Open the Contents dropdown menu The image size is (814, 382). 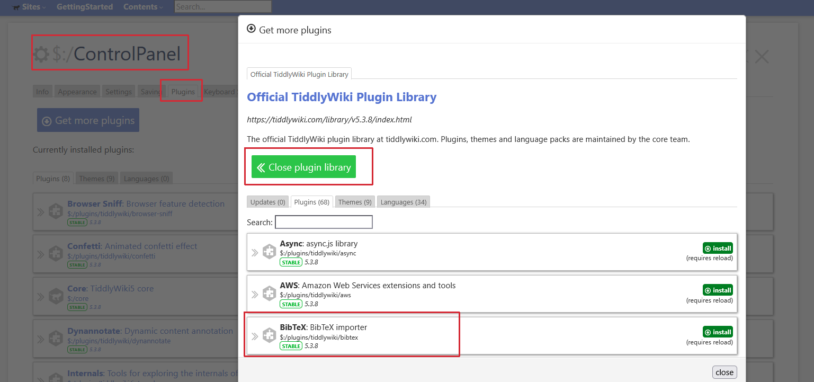tap(143, 7)
